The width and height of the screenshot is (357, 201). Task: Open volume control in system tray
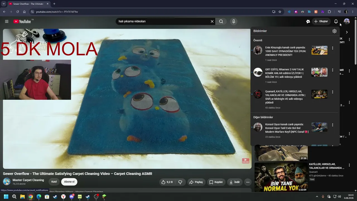(339, 197)
